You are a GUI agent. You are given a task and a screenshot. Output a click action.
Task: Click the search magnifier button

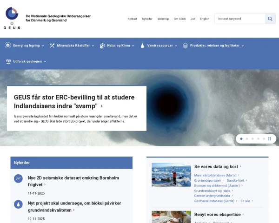270,19
